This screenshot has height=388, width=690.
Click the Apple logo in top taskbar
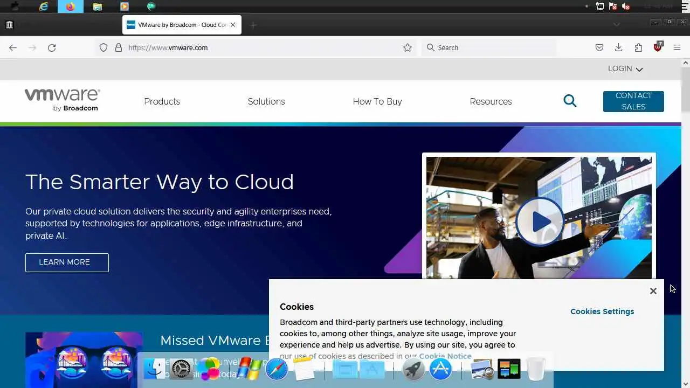pyautogui.click(x=15, y=6)
